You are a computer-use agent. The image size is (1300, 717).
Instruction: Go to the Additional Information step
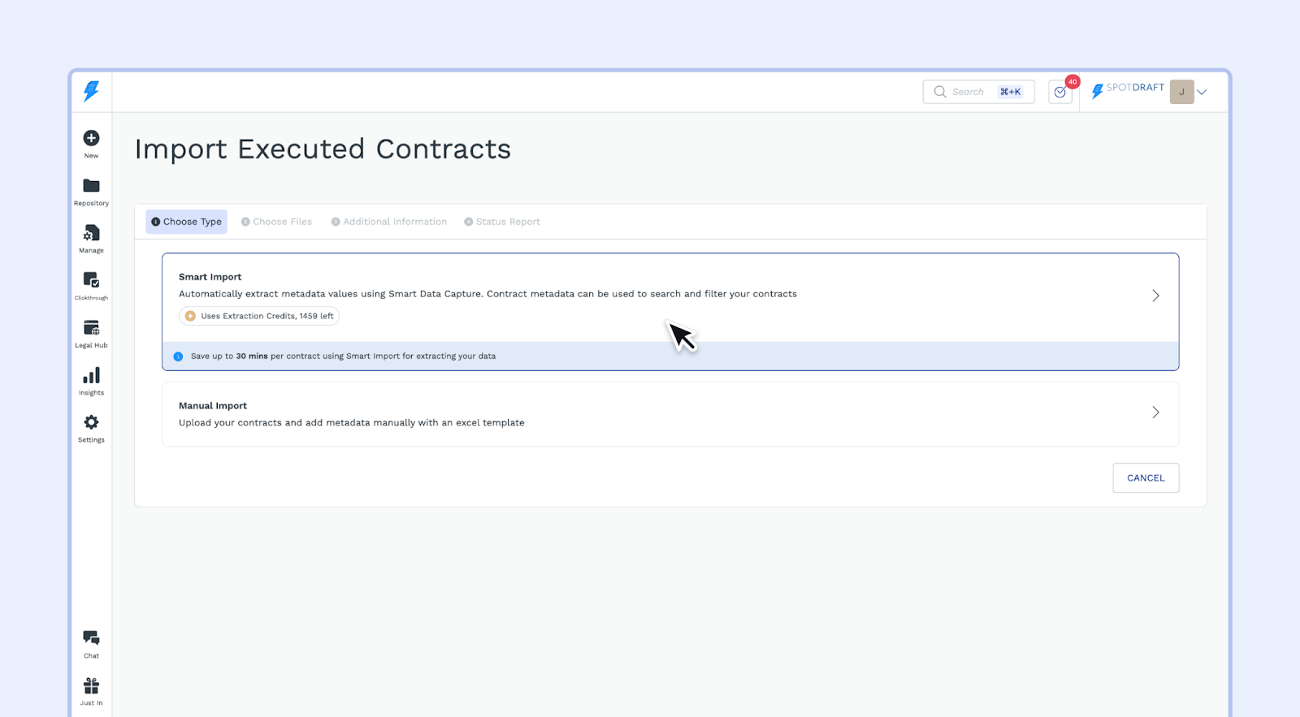(389, 222)
